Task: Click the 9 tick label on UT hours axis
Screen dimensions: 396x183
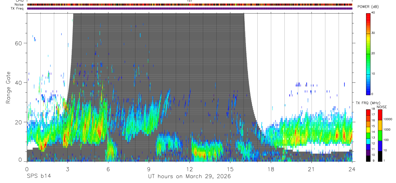Action: tap(149, 169)
